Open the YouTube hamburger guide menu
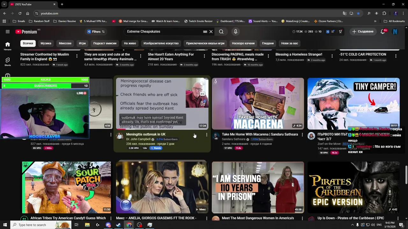Image resolution: width=408 pixels, height=229 pixels. [x=8, y=31]
